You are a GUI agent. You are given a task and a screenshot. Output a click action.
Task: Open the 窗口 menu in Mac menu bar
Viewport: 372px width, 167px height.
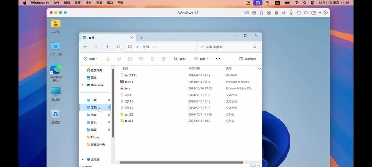click(110, 3)
